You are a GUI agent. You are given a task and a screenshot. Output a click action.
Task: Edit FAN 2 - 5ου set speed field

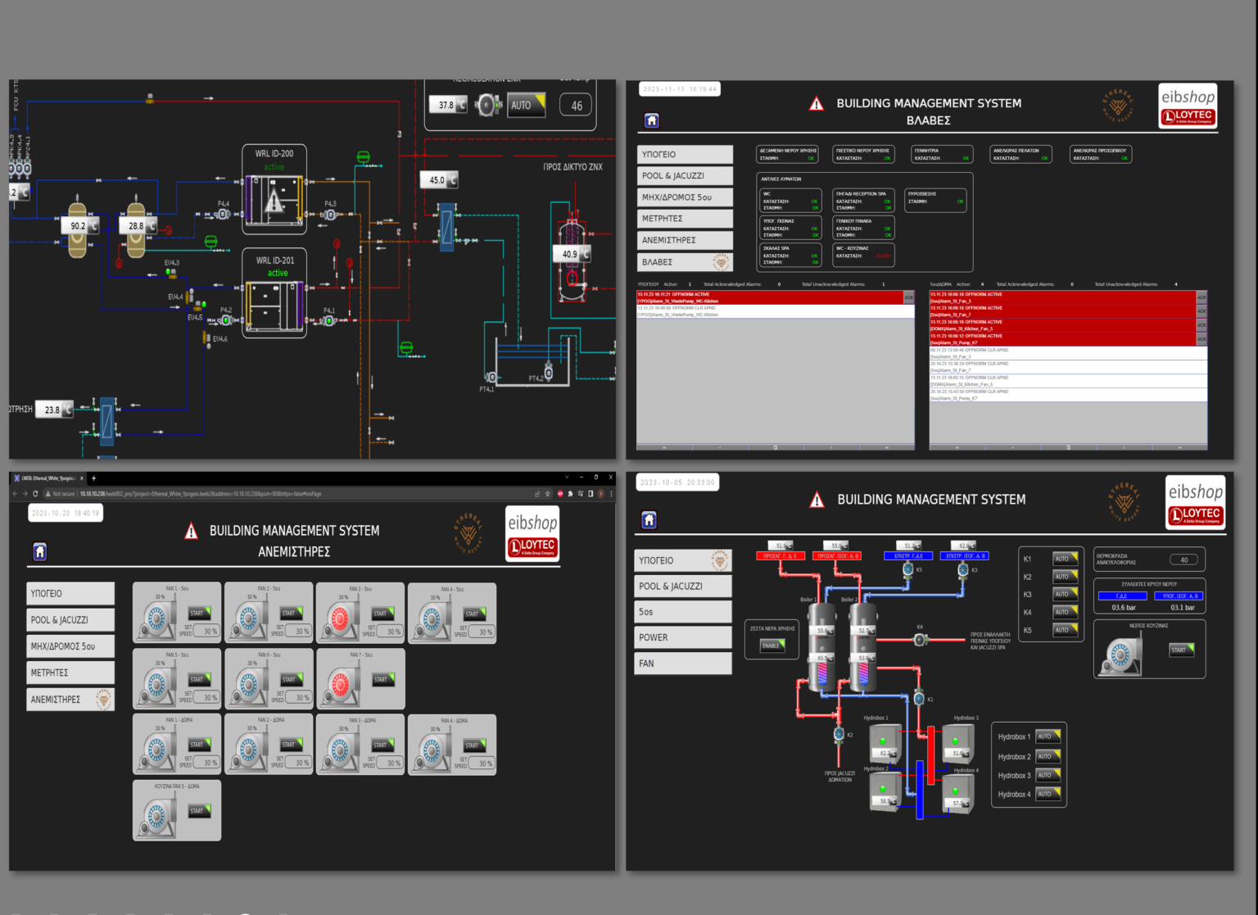tap(299, 632)
